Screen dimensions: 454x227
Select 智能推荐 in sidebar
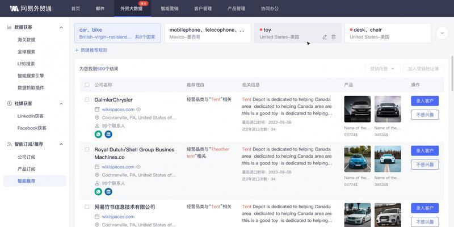(35, 181)
